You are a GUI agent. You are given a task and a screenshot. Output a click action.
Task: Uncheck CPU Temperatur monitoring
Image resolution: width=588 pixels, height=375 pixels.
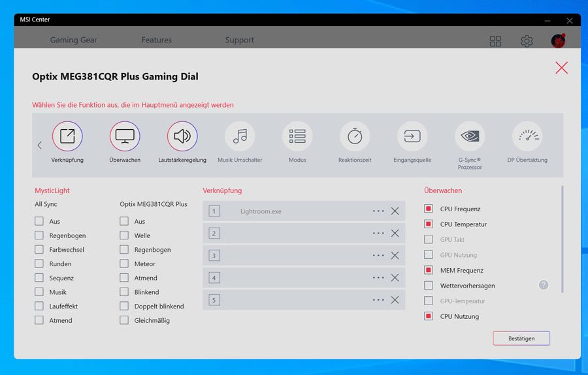[x=428, y=224]
